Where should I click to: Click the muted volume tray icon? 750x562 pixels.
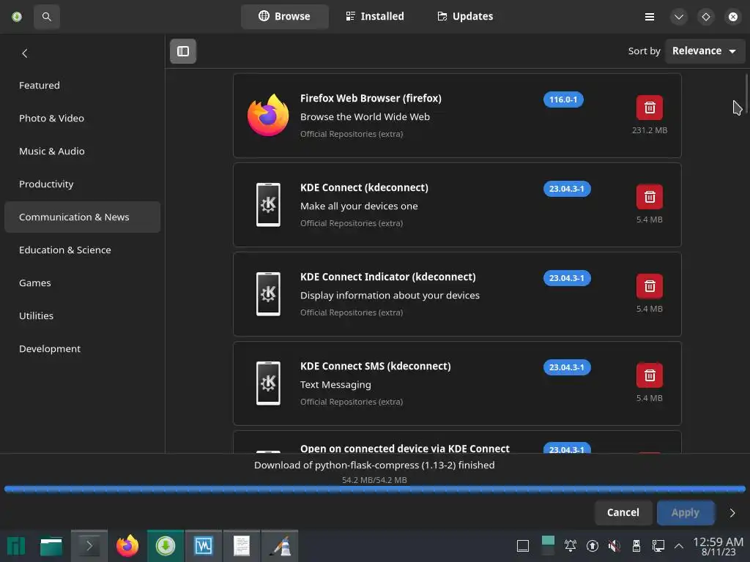click(x=615, y=546)
